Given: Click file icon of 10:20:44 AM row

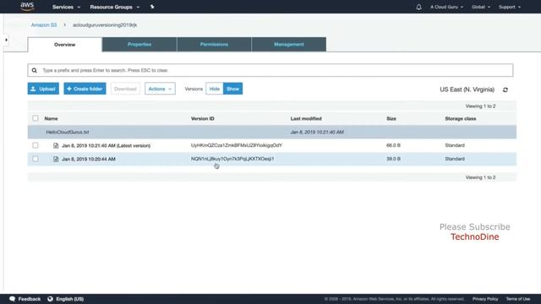Looking at the screenshot, I should [56, 159].
